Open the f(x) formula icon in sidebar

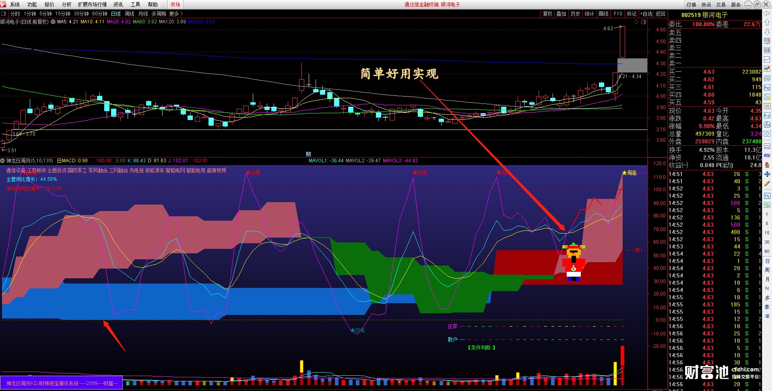[x=767, y=125]
